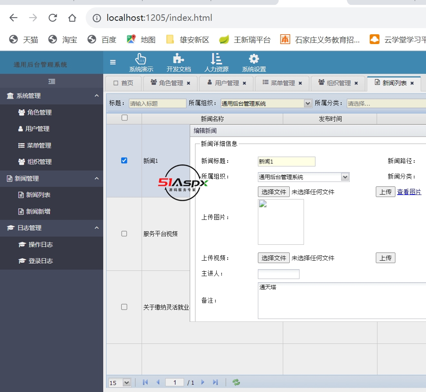The width and height of the screenshot is (426, 392).
Task: Focus the 主讲人 input field
Action: 278,274
